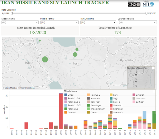Select the tall 2001 bar in the chart
Screen dimensions: 159x139
coord(61,111)
